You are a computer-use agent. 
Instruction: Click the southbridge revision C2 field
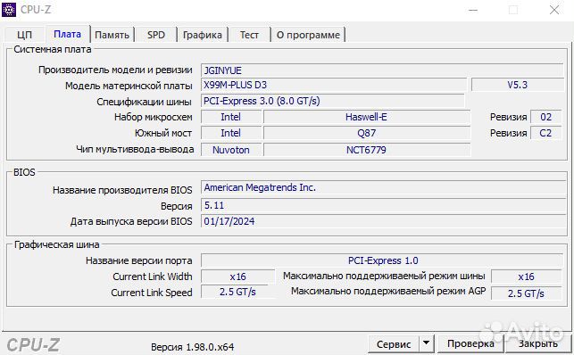click(545, 133)
